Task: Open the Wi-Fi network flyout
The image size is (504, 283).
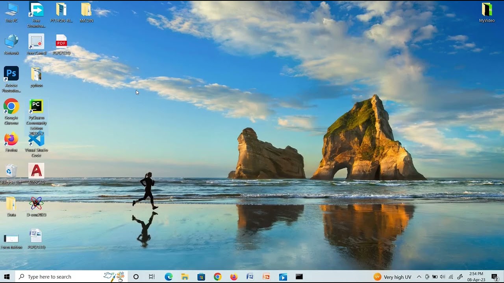Action: 451,277
